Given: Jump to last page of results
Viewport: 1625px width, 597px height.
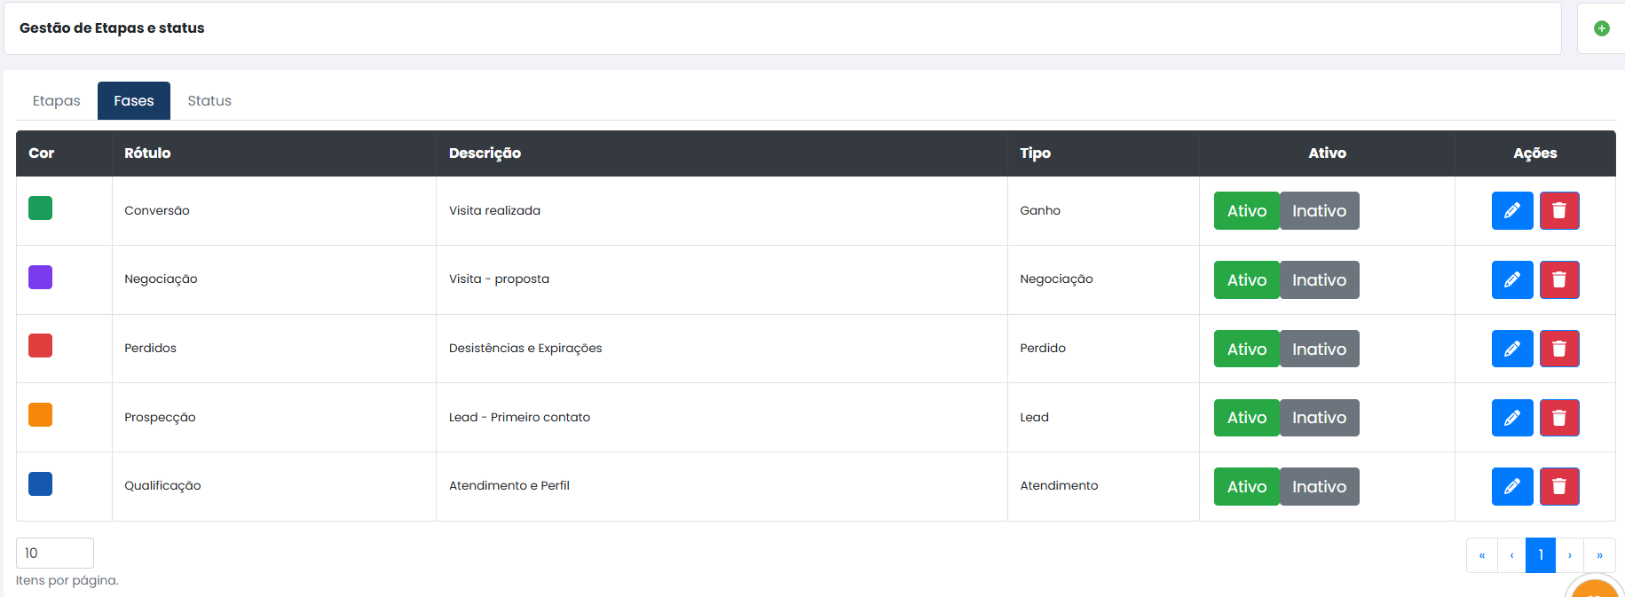Looking at the screenshot, I should pyautogui.click(x=1600, y=555).
